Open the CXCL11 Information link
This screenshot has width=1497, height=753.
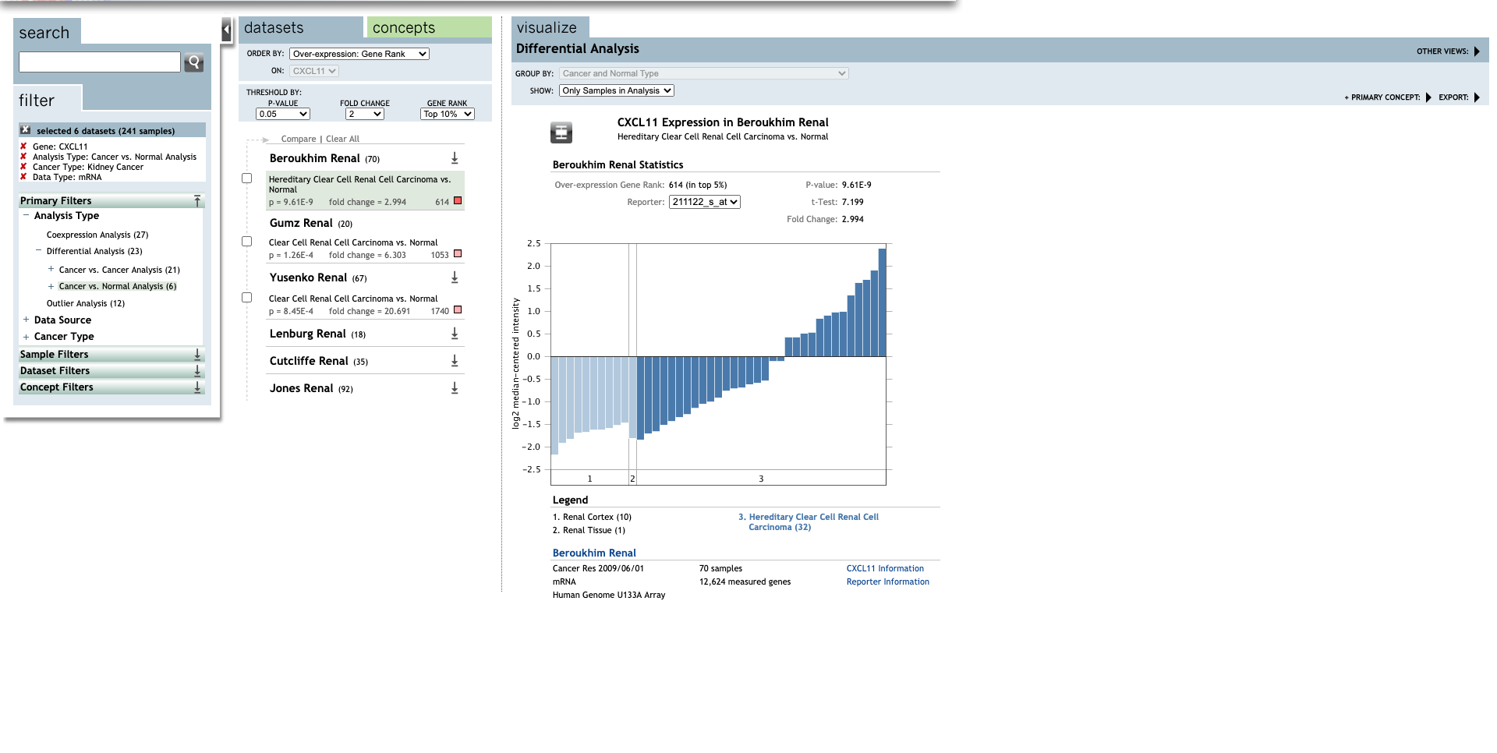pyautogui.click(x=885, y=568)
